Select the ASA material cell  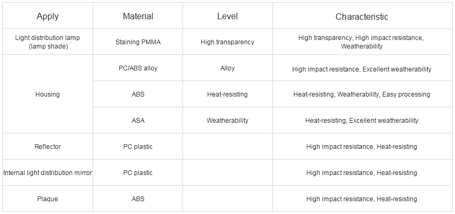tap(138, 120)
